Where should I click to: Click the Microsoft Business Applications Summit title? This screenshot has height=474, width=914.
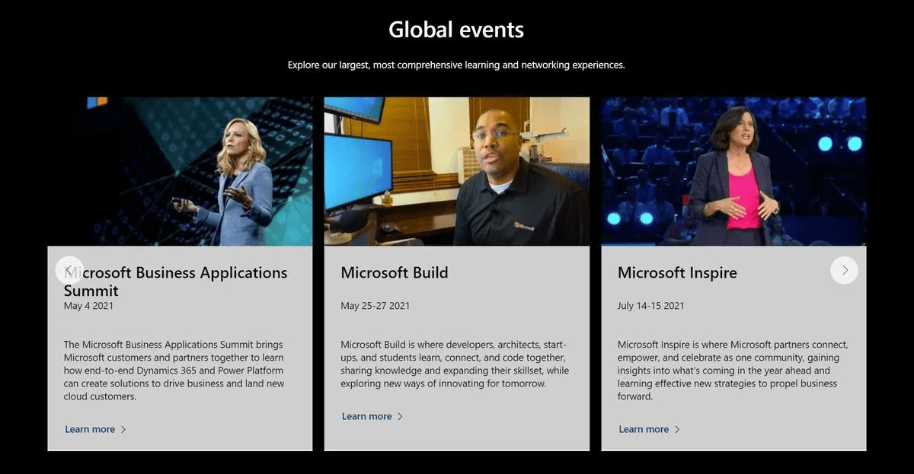pos(183,281)
